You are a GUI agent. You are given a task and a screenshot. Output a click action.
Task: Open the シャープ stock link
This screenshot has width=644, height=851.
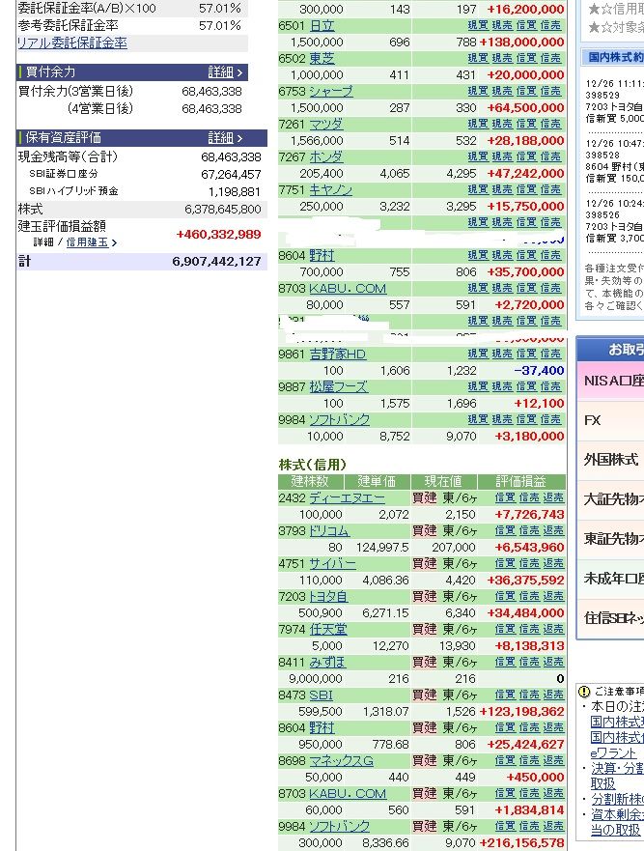(331, 91)
